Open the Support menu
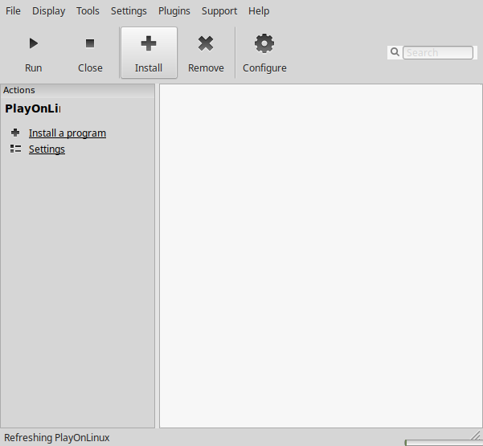The height and width of the screenshot is (446, 483). coord(219,10)
